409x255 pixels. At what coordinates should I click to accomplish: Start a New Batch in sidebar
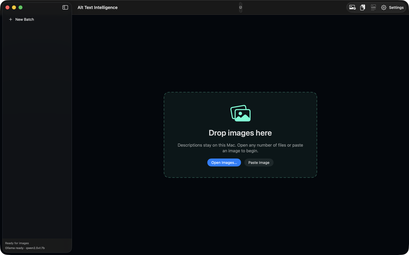point(21,19)
